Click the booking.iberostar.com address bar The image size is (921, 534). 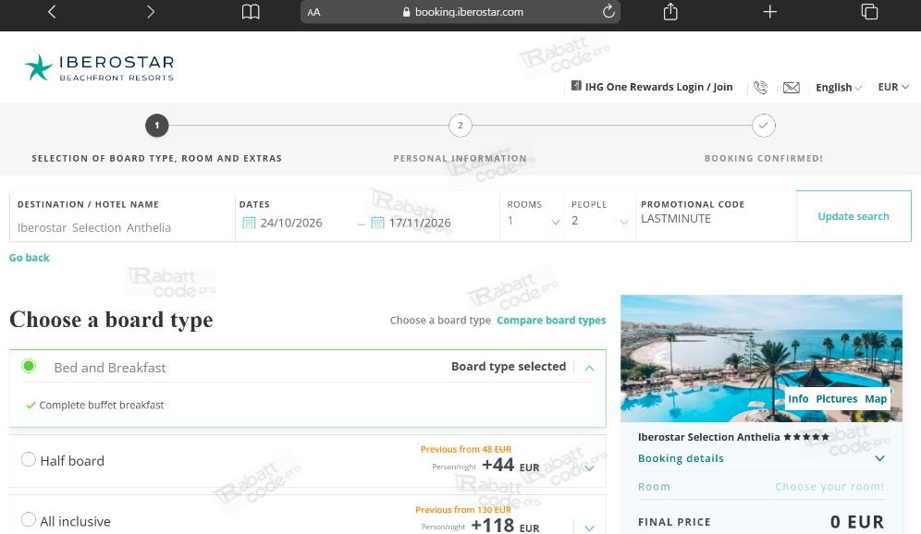(460, 12)
